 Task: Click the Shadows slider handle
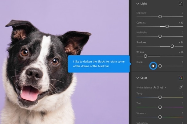pyautogui.click(x=172, y=46)
